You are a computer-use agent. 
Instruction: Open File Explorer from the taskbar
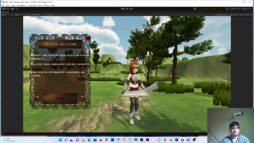point(83,140)
